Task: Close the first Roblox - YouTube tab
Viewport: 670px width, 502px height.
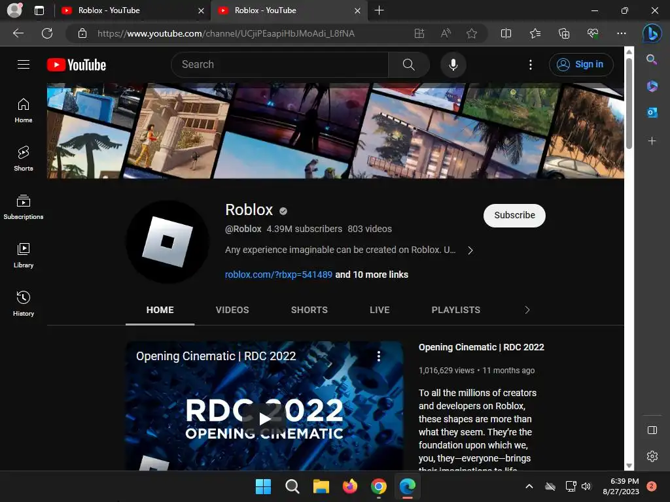Action: click(x=202, y=10)
